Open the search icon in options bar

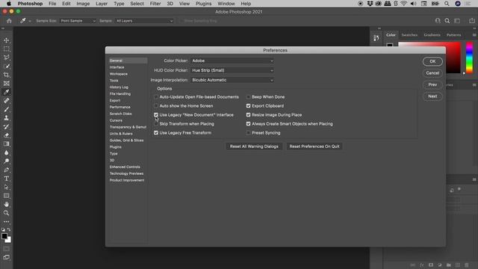(x=447, y=21)
